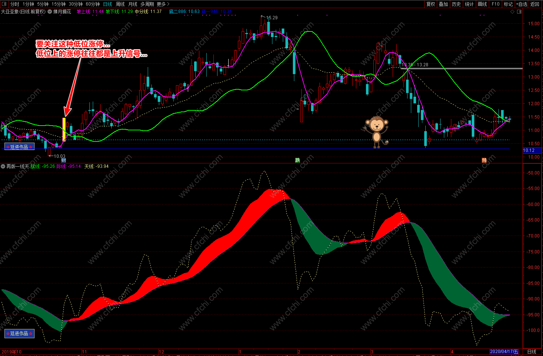Click the 预 event marker
The height and width of the screenshot is (356, 543).
[484, 160]
